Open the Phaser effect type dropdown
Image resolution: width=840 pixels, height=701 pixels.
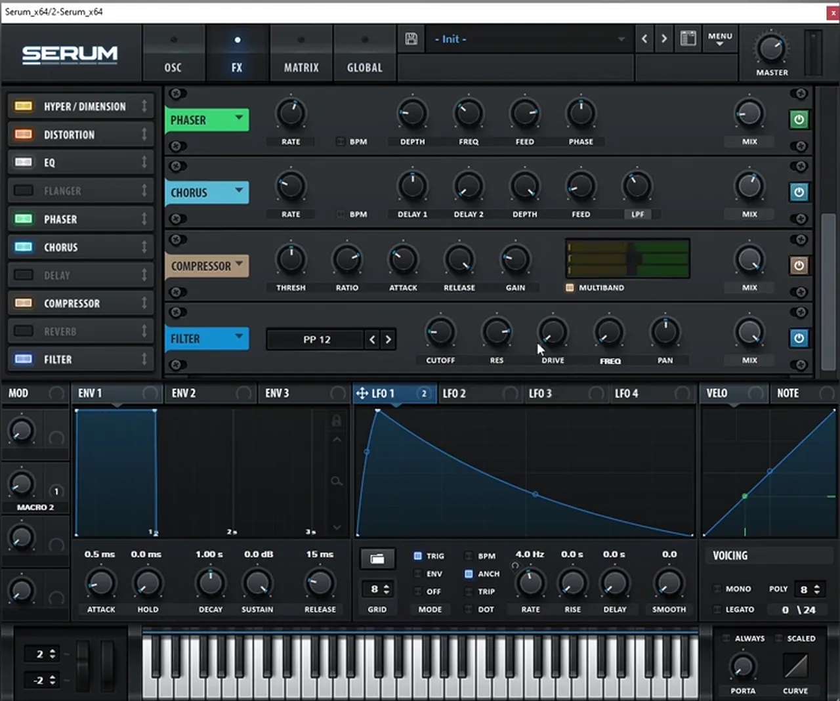click(x=207, y=120)
